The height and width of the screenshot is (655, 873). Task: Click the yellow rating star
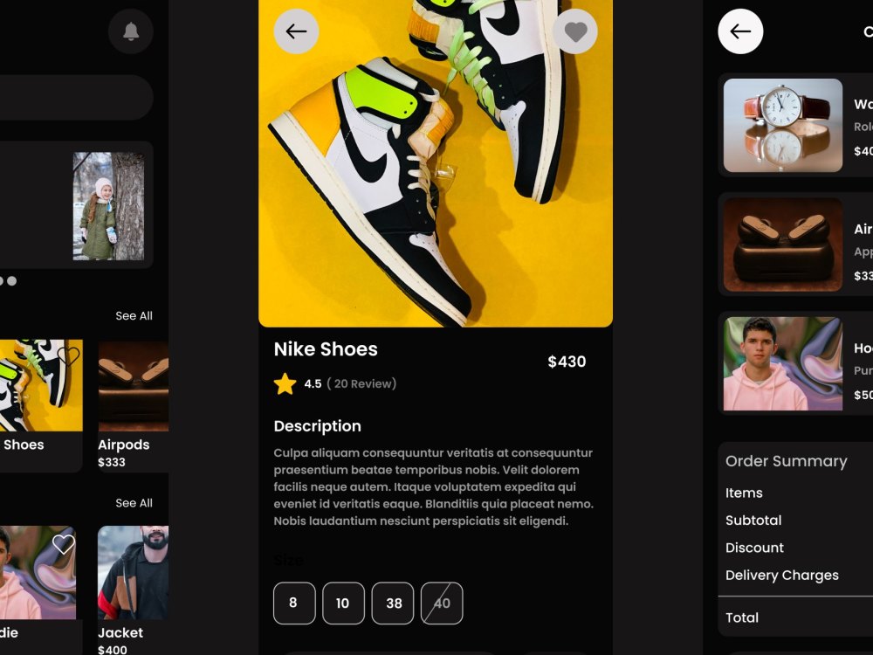(285, 383)
